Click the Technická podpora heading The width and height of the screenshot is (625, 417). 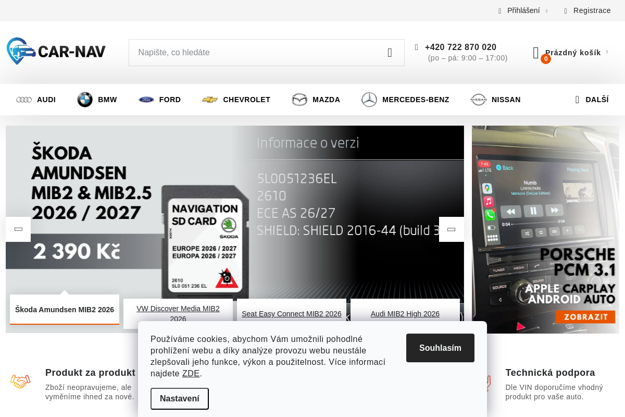550,373
